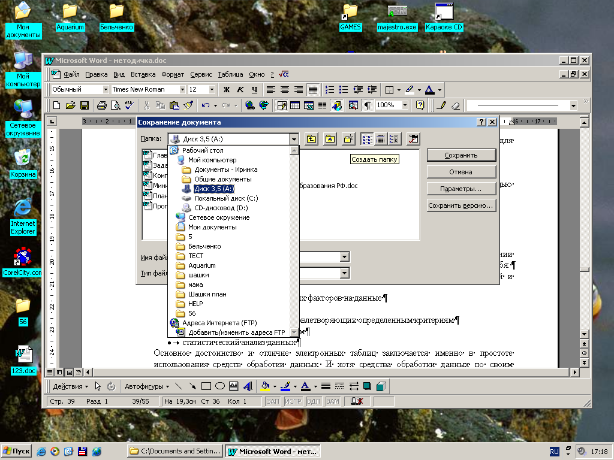Toggle justified text alignment
Image resolution: width=614 pixels, height=460 pixels.
(312, 90)
